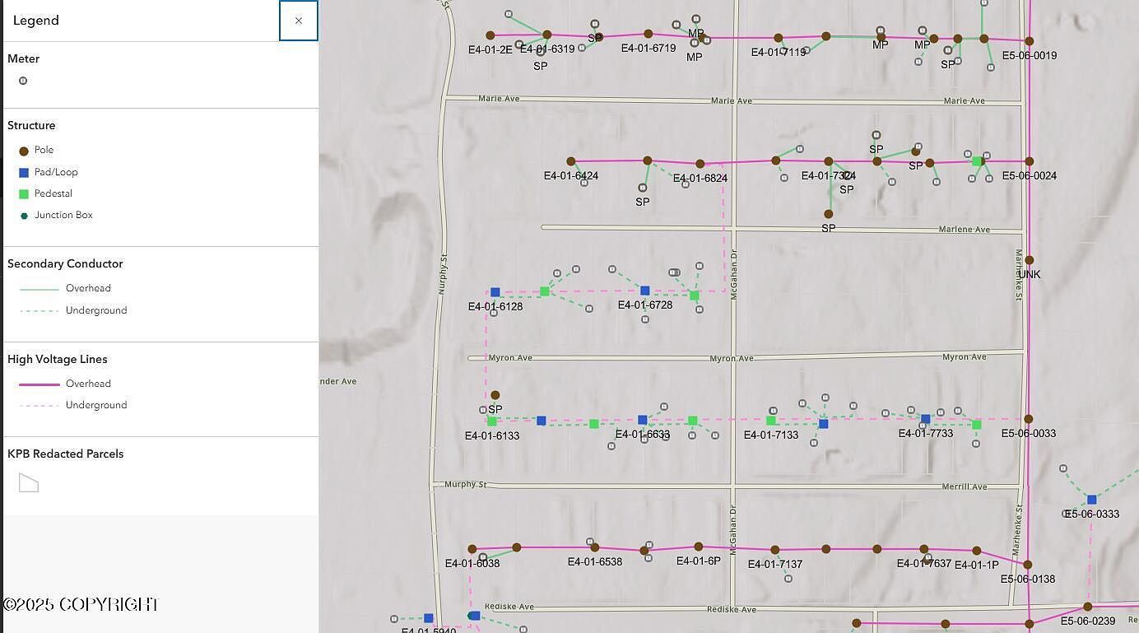Image resolution: width=1139 pixels, height=633 pixels.
Task: Select blue pad E5-06-0333
Action: pyautogui.click(x=1091, y=500)
